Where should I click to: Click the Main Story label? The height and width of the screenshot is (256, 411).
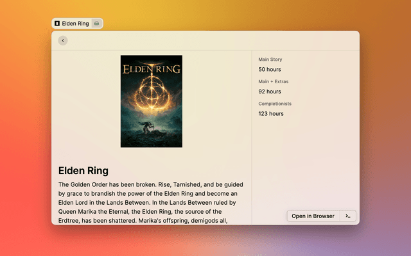(270, 60)
